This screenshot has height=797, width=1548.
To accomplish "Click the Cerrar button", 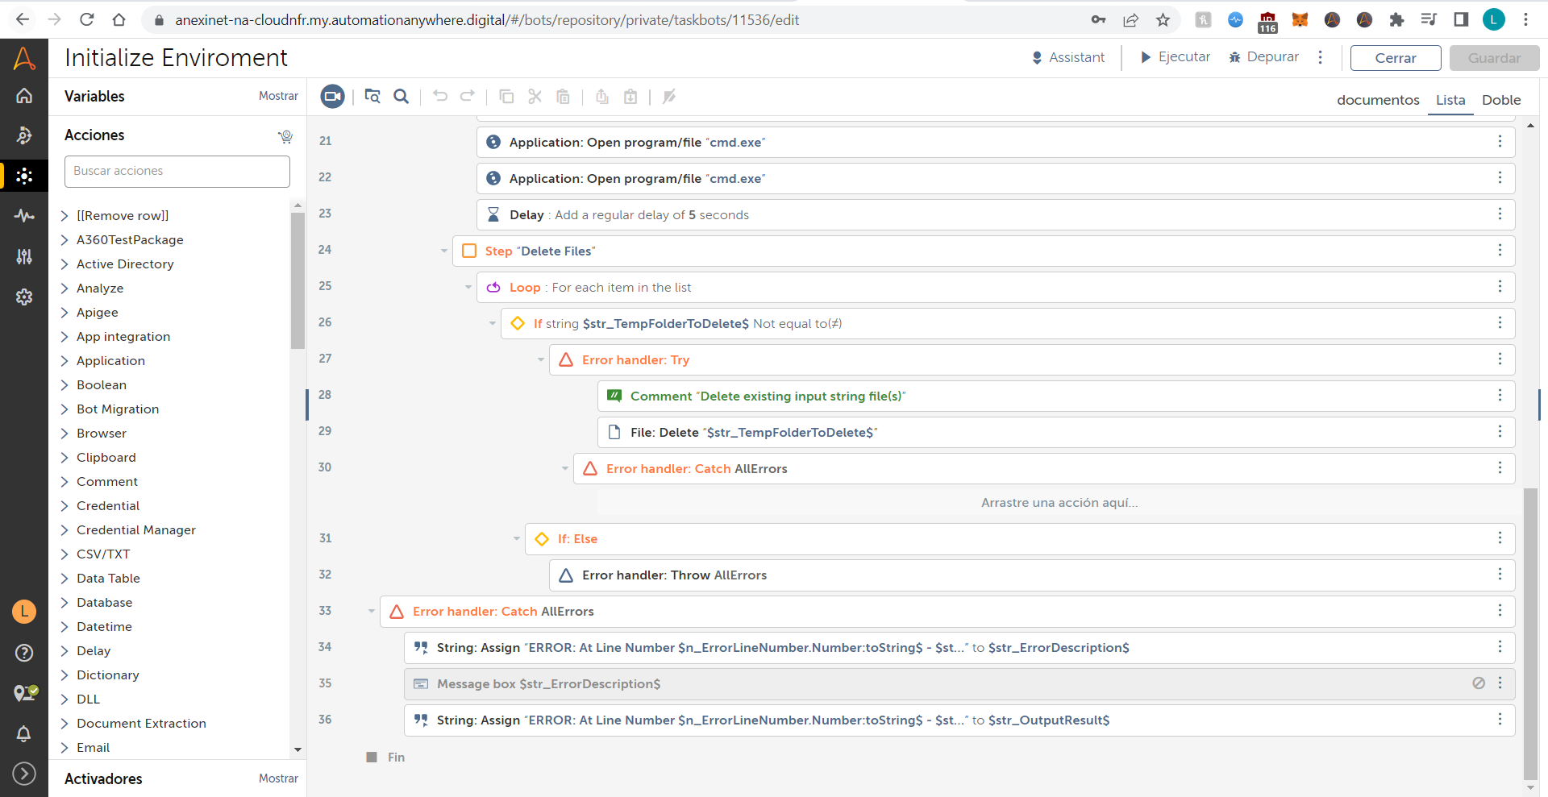I will [1395, 58].
